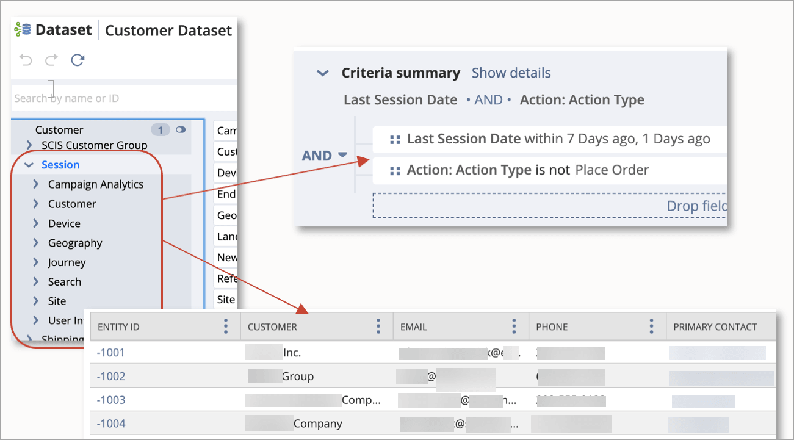Open EMAIL column options menu
Image resolution: width=794 pixels, height=440 pixels.
[514, 326]
